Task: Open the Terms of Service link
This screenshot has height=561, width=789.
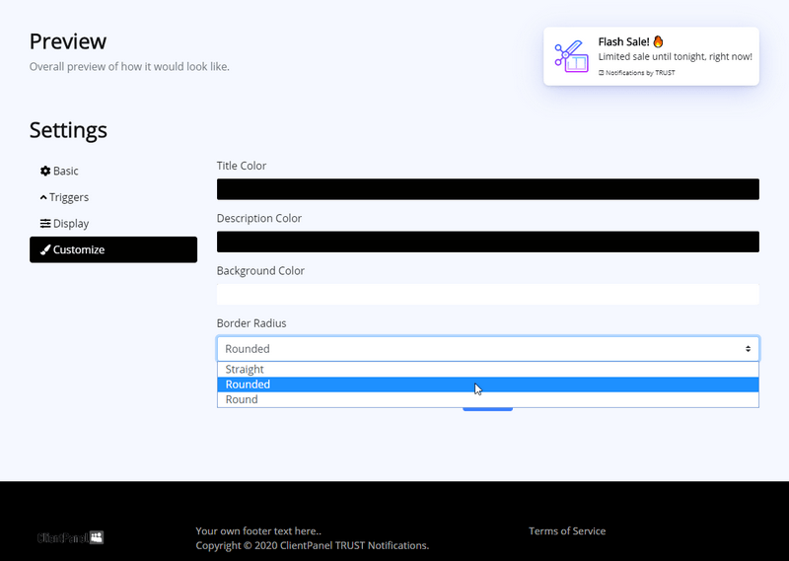Action: click(567, 531)
